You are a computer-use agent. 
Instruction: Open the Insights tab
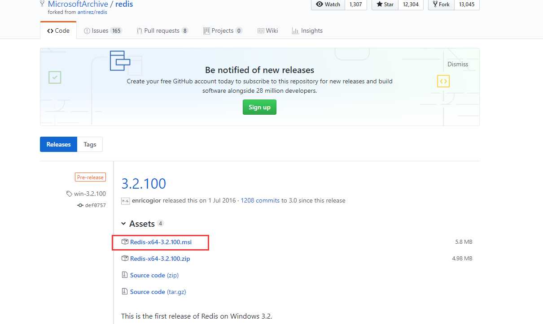click(x=307, y=30)
